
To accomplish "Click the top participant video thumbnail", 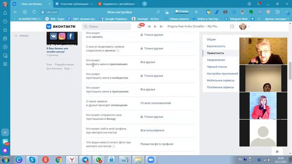I will pyautogui.click(x=263, y=51).
